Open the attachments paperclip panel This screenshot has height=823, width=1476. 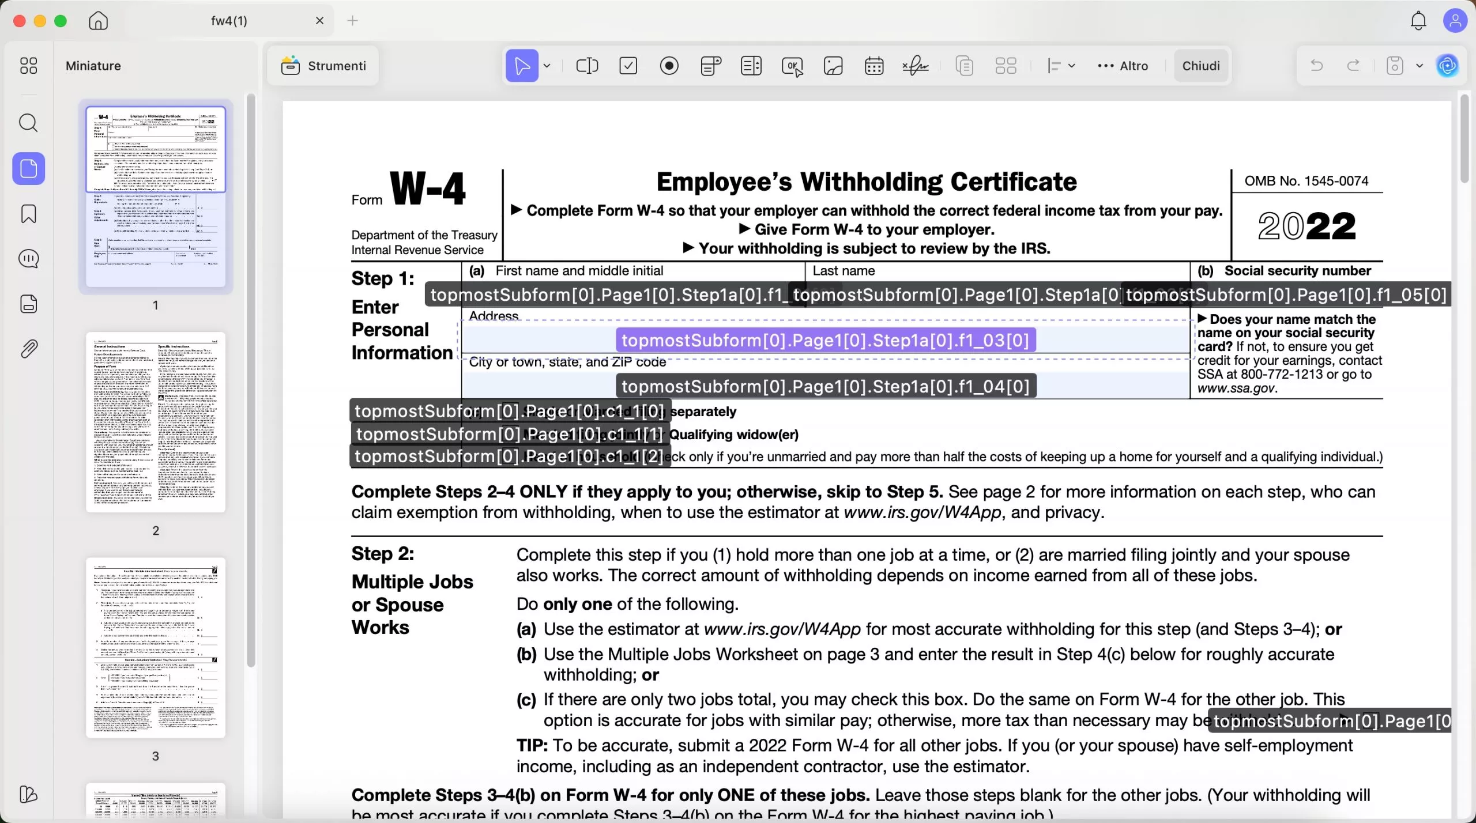point(28,349)
